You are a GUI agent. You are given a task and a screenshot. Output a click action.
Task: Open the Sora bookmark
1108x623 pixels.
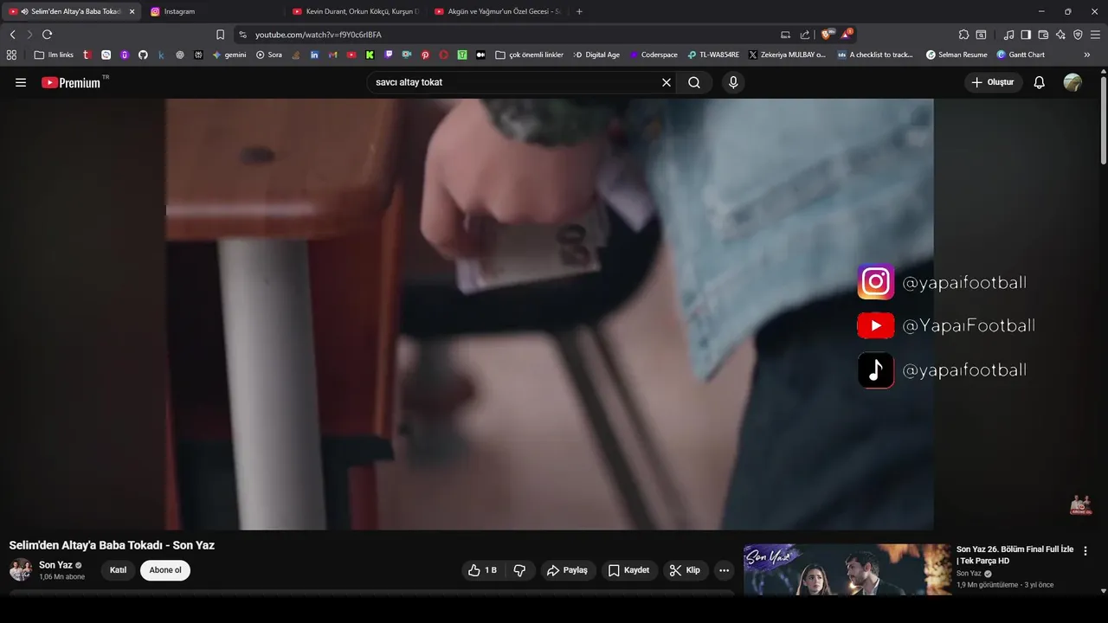click(x=269, y=55)
